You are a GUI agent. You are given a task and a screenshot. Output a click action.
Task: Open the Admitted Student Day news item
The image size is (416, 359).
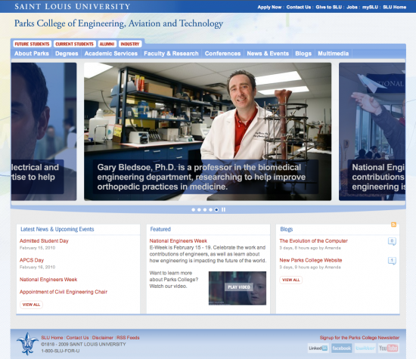click(x=44, y=241)
